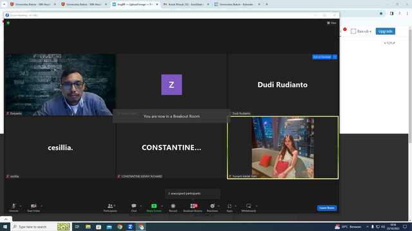
Task: Open the Windows notification center
Action: click(405, 227)
